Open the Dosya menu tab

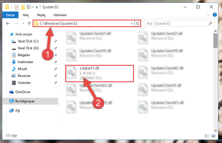click(10, 15)
